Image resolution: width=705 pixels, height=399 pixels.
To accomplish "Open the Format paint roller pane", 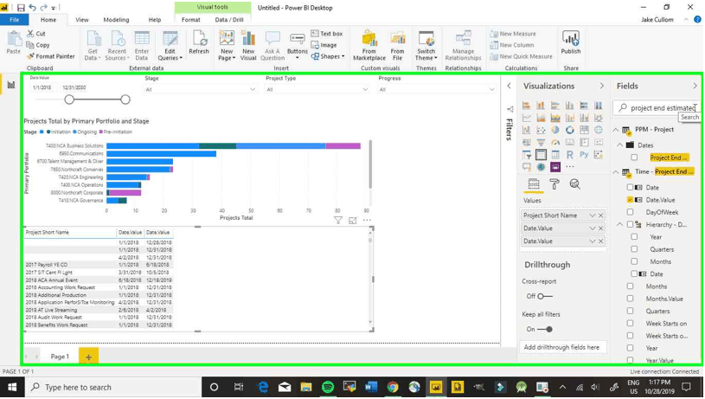I will click(554, 184).
